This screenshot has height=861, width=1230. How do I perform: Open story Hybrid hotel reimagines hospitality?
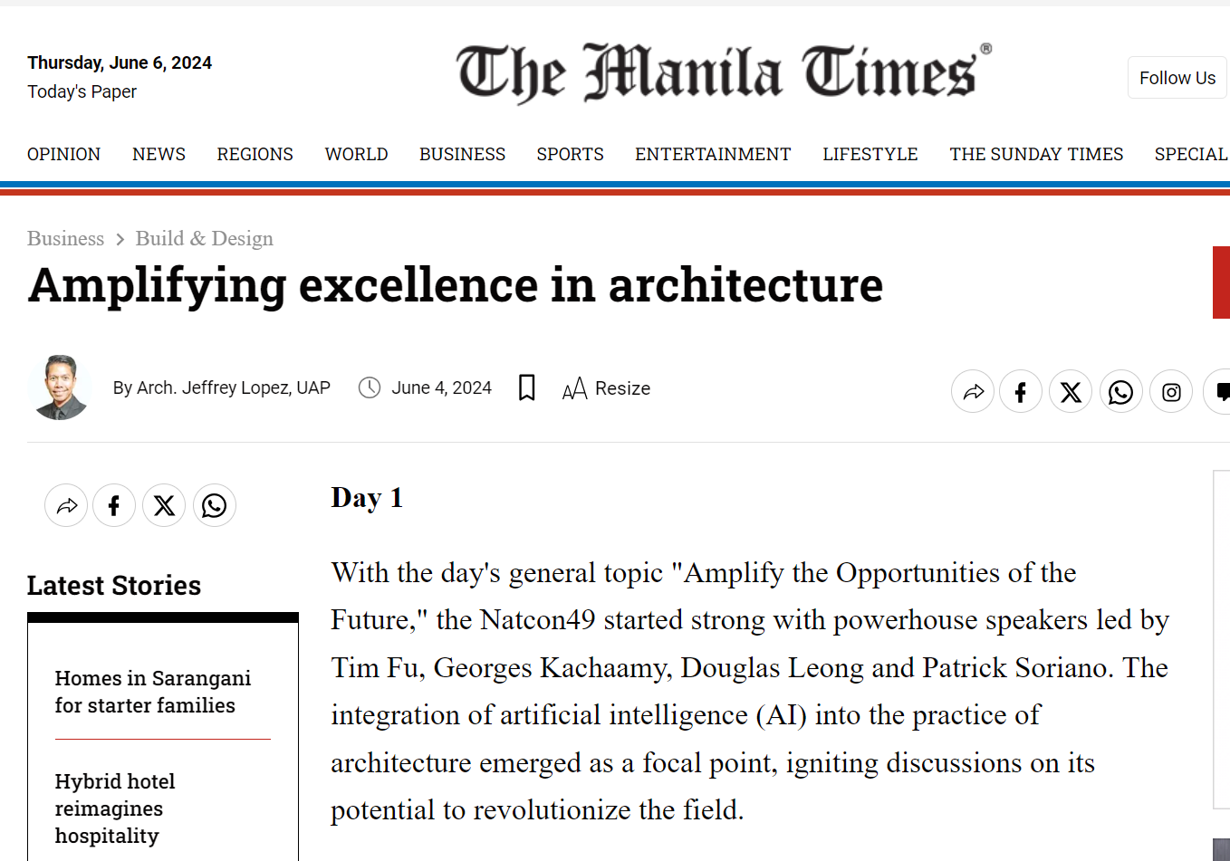(114, 808)
